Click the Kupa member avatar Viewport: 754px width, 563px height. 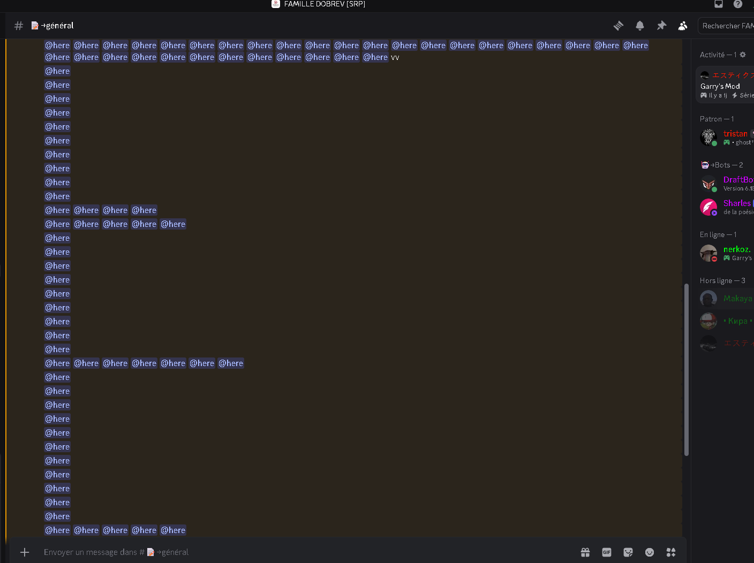(x=708, y=321)
